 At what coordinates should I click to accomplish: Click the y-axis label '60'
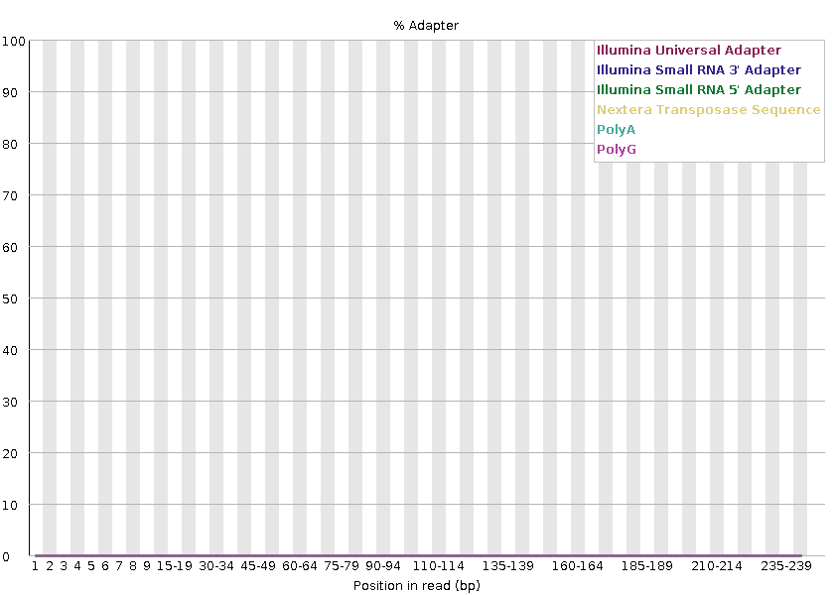point(10,248)
